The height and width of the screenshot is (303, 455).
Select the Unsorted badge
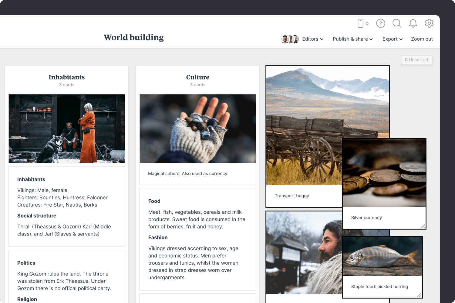(x=416, y=60)
